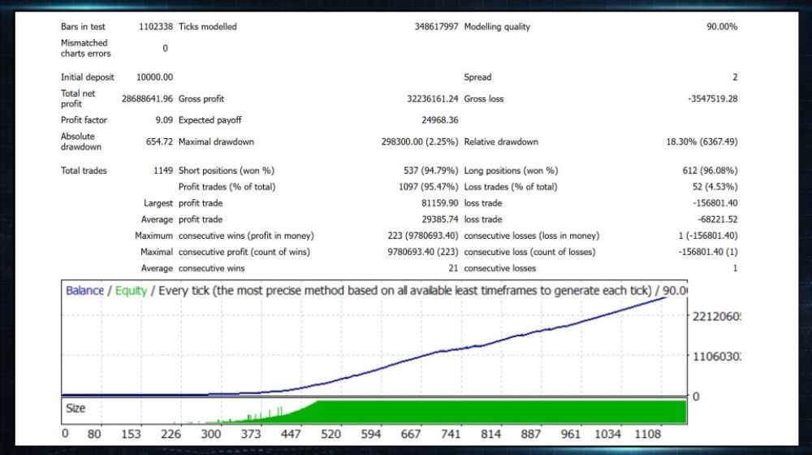The height and width of the screenshot is (455, 812).
Task: Select the Total net profit value 28688641.96
Action: coord(147,98)
